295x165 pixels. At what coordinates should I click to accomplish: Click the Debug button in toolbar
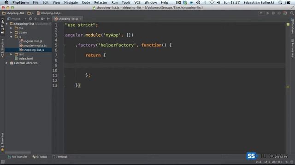273,13
